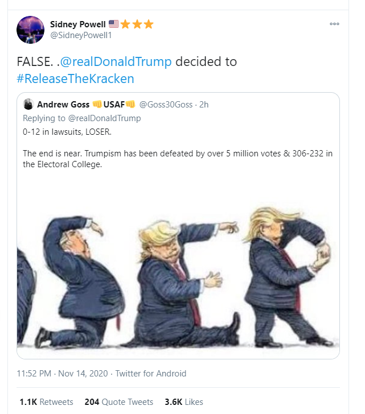Click the Andrew Goss USAF display name

pyautogui.click(x=86, y=105)
